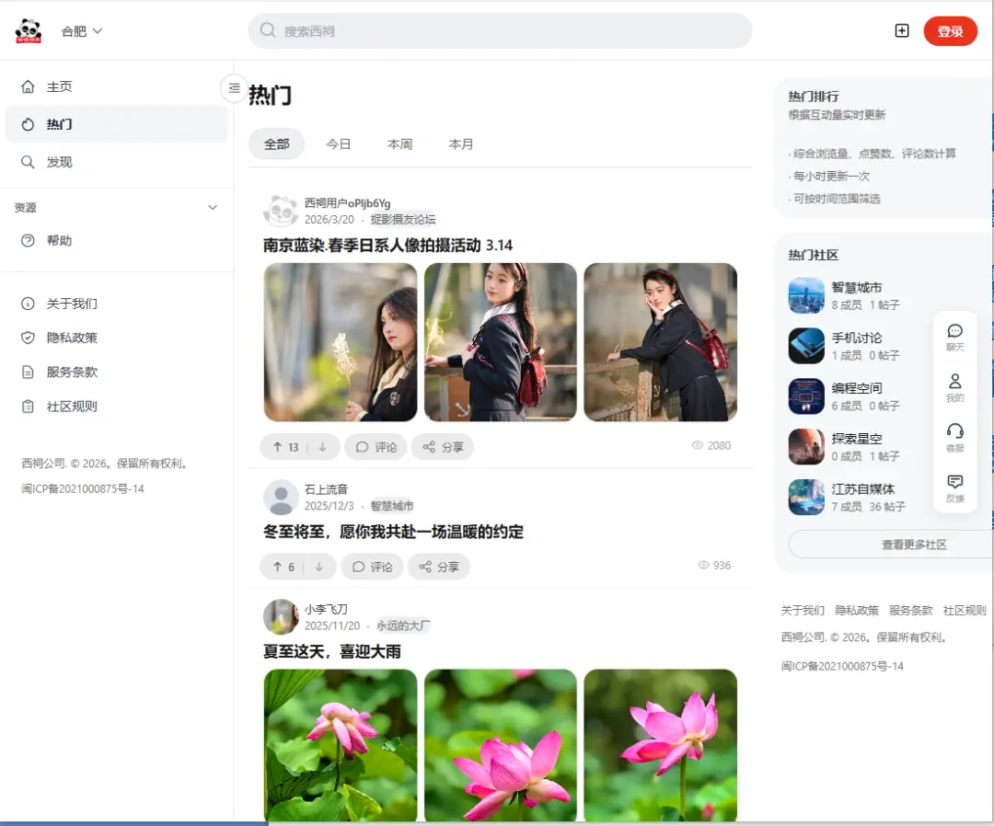
Task: Select the 全部 tab
Action: 276,144
